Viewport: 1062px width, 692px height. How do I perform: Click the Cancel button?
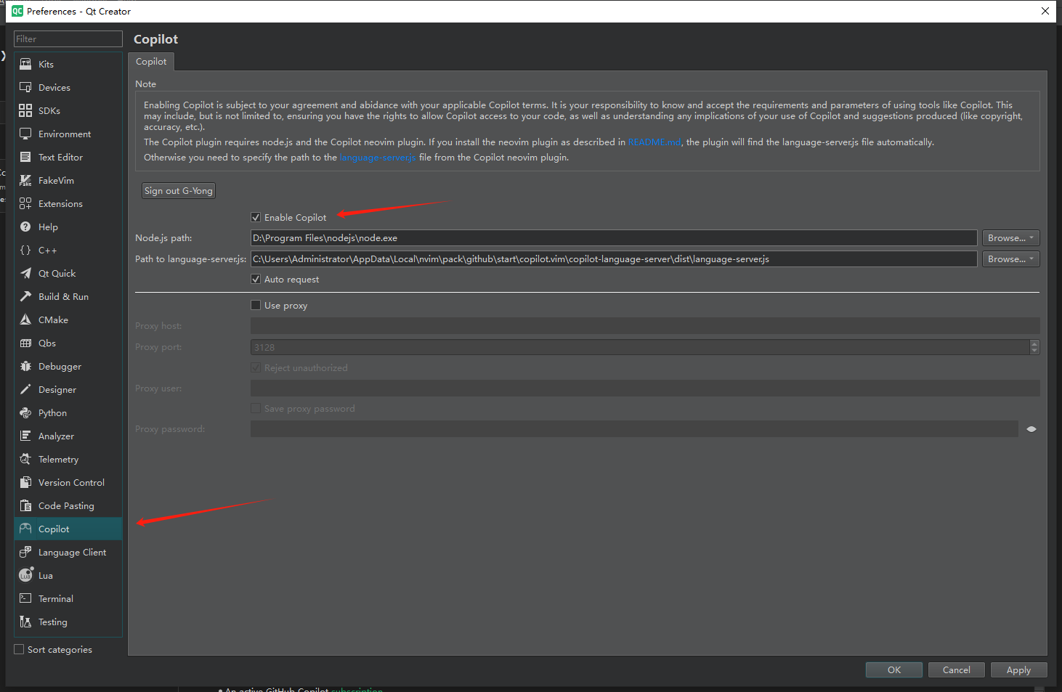point(957,669)
